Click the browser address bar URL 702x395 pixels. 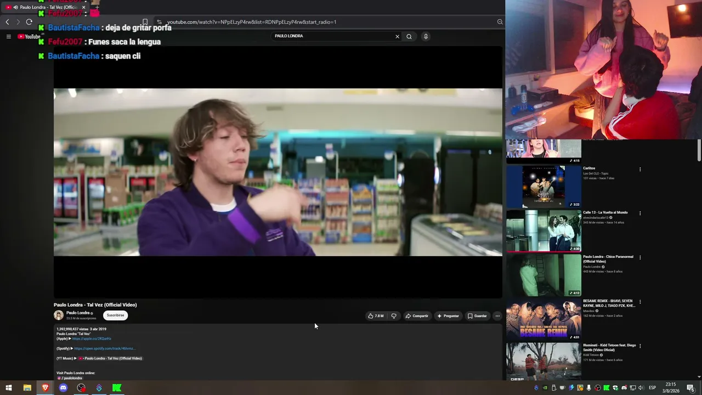[x=252, y=22]
